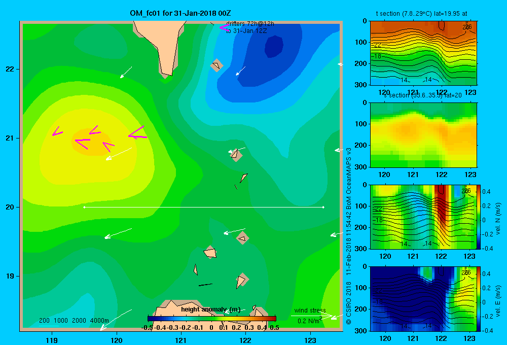The height and width of the screenshot is (345, 507).
Task: Click the 0.5 label on height anomaly colorbar
Action: [274, 328]
